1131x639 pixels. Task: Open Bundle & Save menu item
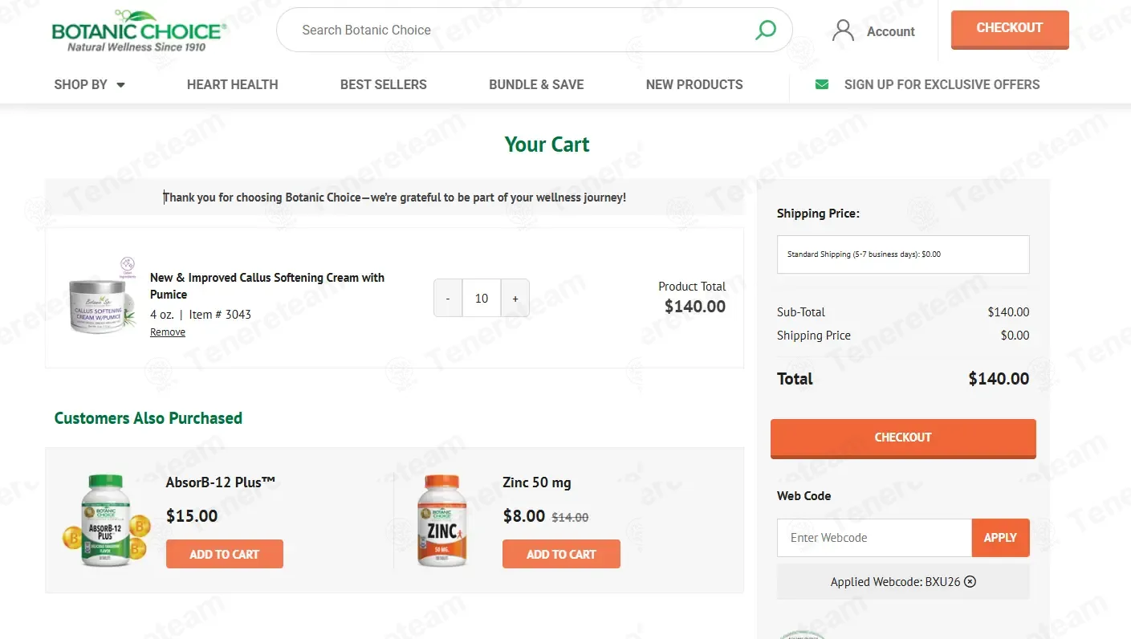[x=536, y=84]
